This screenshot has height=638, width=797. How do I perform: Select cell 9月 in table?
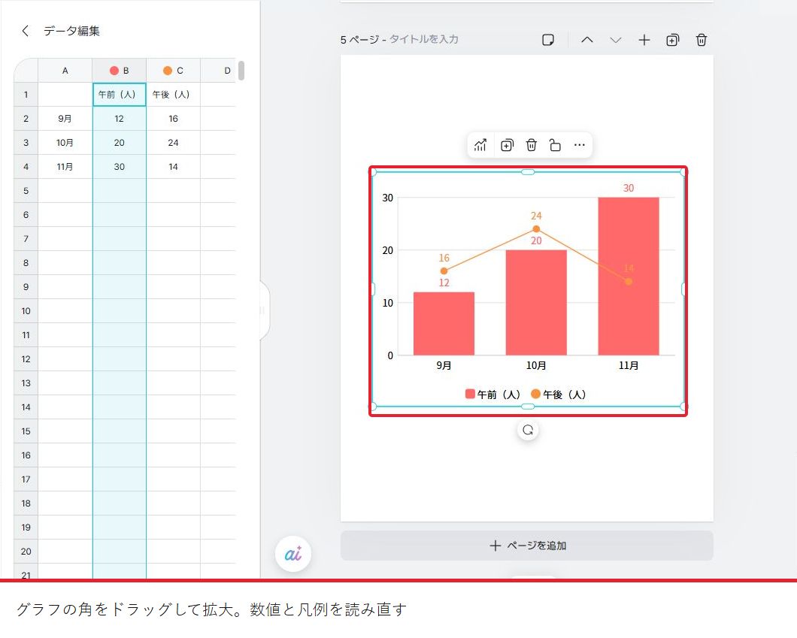[65, 119]
